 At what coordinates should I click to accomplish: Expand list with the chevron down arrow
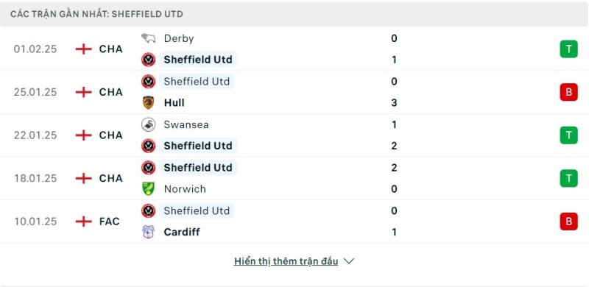[x=348, y=261]
